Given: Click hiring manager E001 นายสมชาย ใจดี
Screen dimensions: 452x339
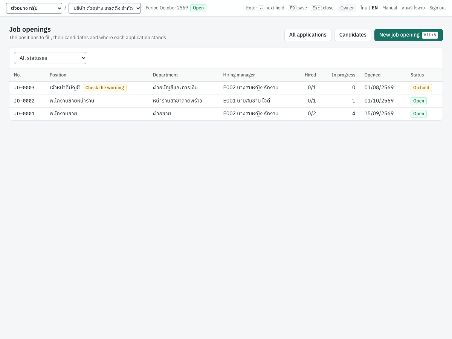Looking at the screenshot, I should pos(247,101).
